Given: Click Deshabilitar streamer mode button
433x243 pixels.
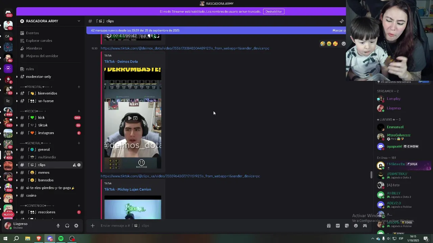Looking at the screenshot, I should pyautogui.click(x=274, y=11).
